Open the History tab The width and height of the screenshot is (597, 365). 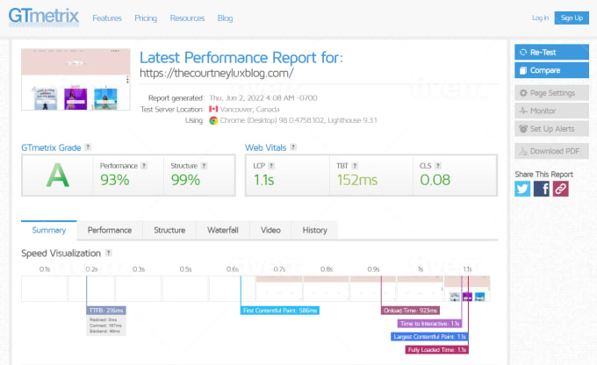314,230
